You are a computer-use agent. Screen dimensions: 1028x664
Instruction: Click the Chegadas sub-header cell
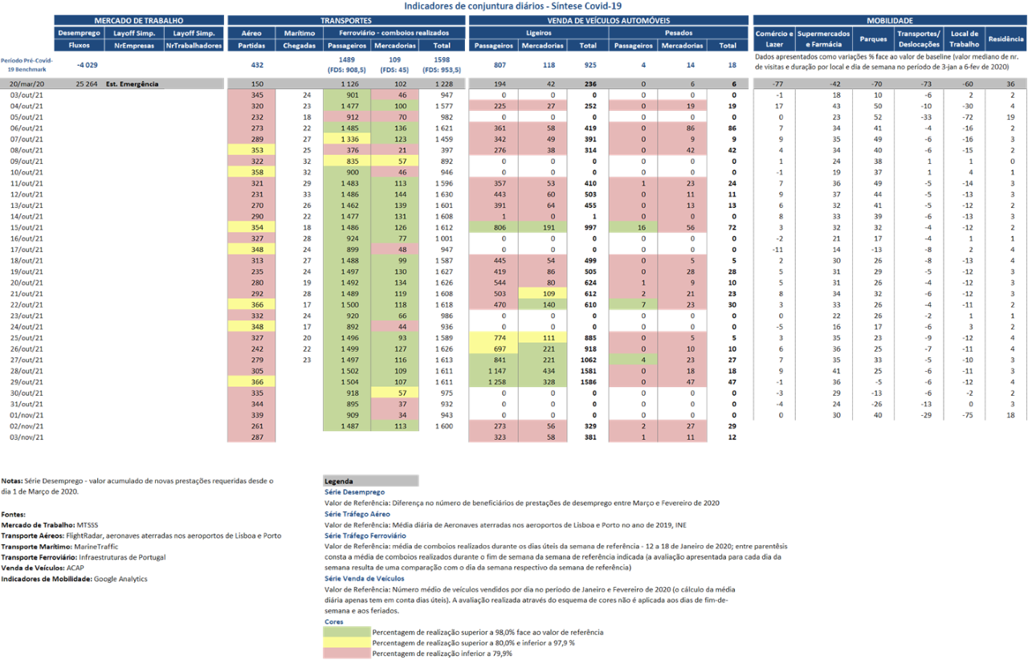click(x=300, y=46)
